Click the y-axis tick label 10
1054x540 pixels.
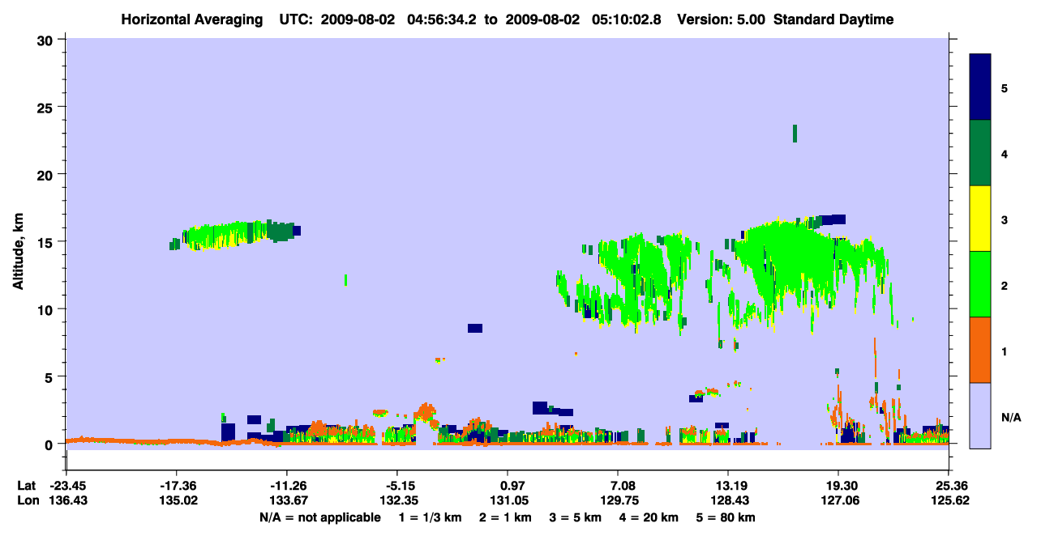pyautogui.click(x=47, y=309)
